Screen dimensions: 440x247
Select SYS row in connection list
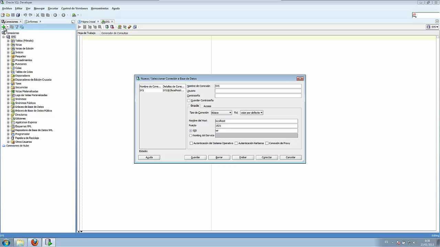pos(162,90)
